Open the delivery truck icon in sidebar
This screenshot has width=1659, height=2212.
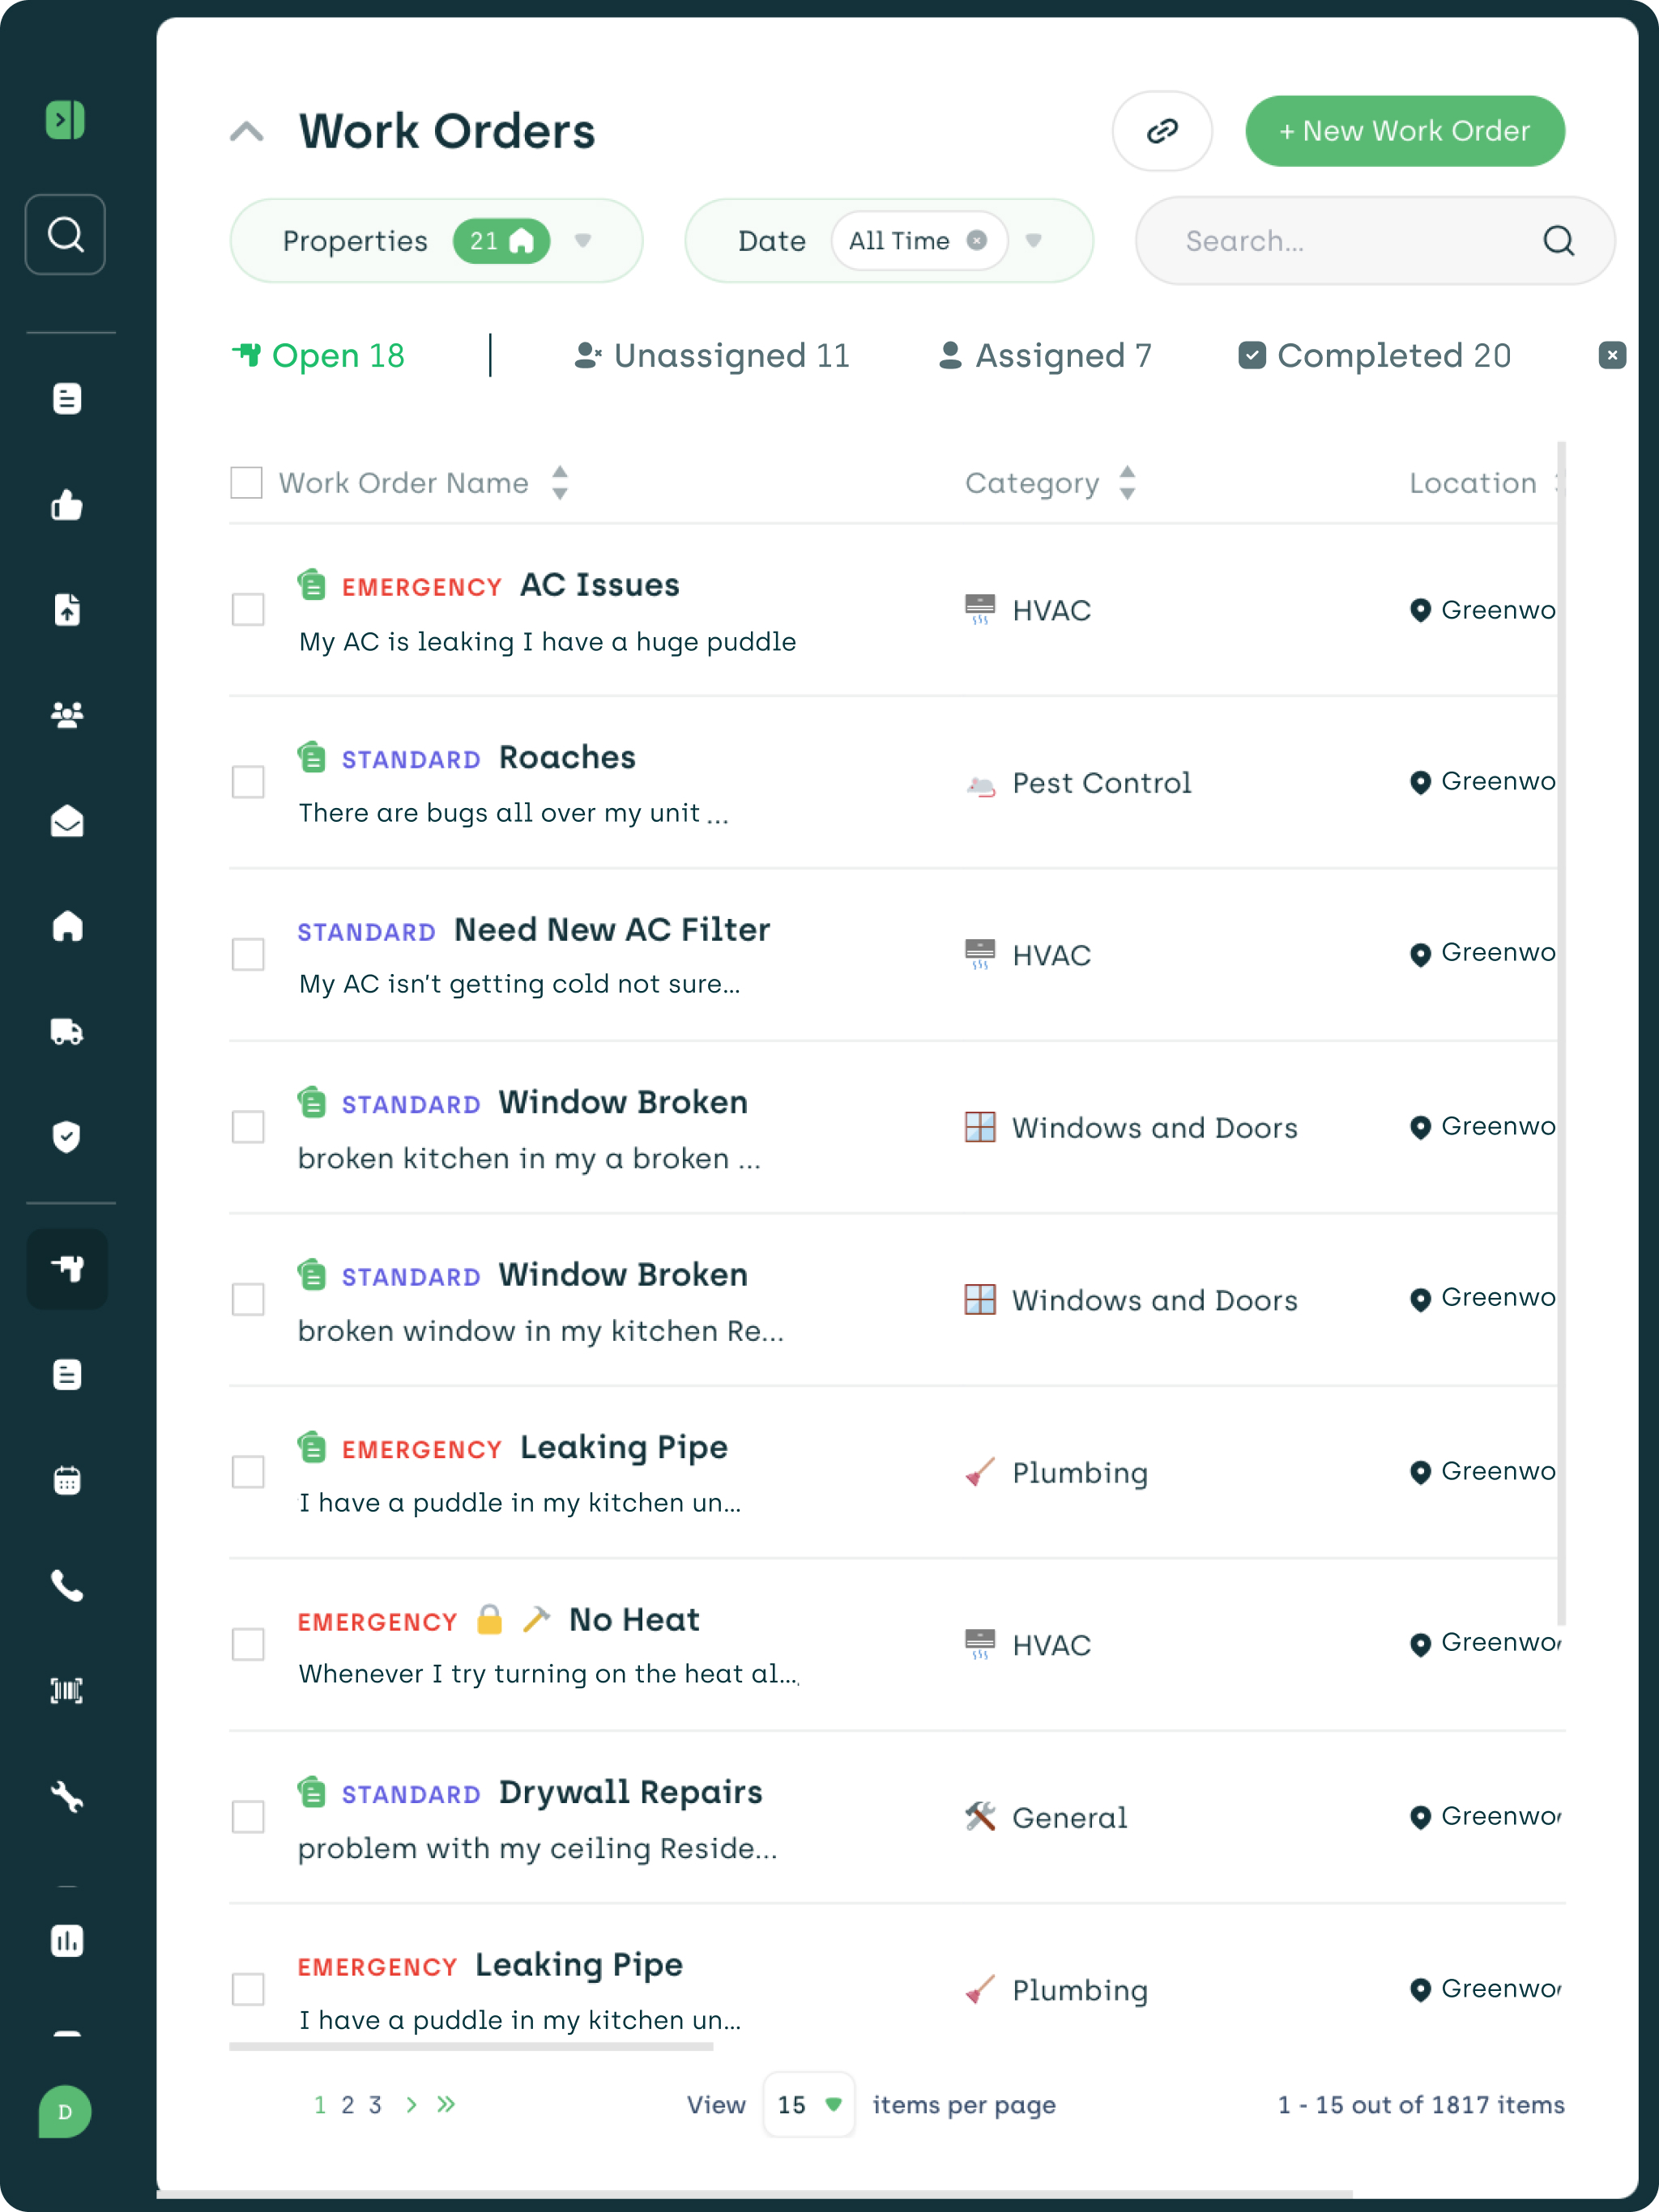tap(67, 1031)
